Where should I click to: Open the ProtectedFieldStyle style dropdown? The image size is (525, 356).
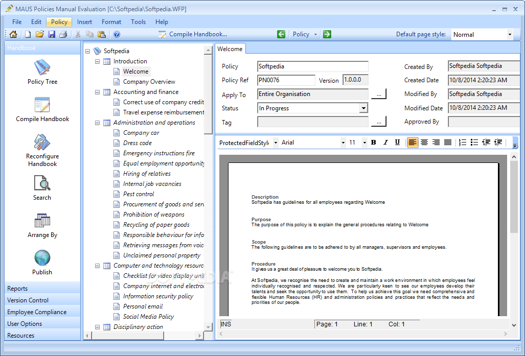point(276,143)
